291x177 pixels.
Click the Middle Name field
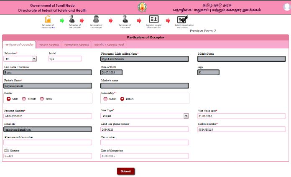click(x=242, y=59)
